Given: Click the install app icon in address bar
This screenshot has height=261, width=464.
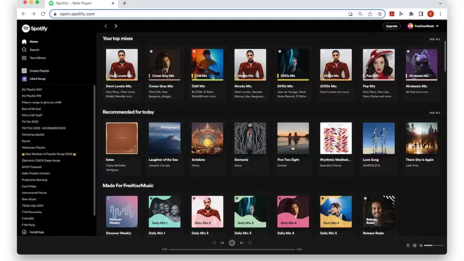Looking at the screenshot, I should 351,14.
